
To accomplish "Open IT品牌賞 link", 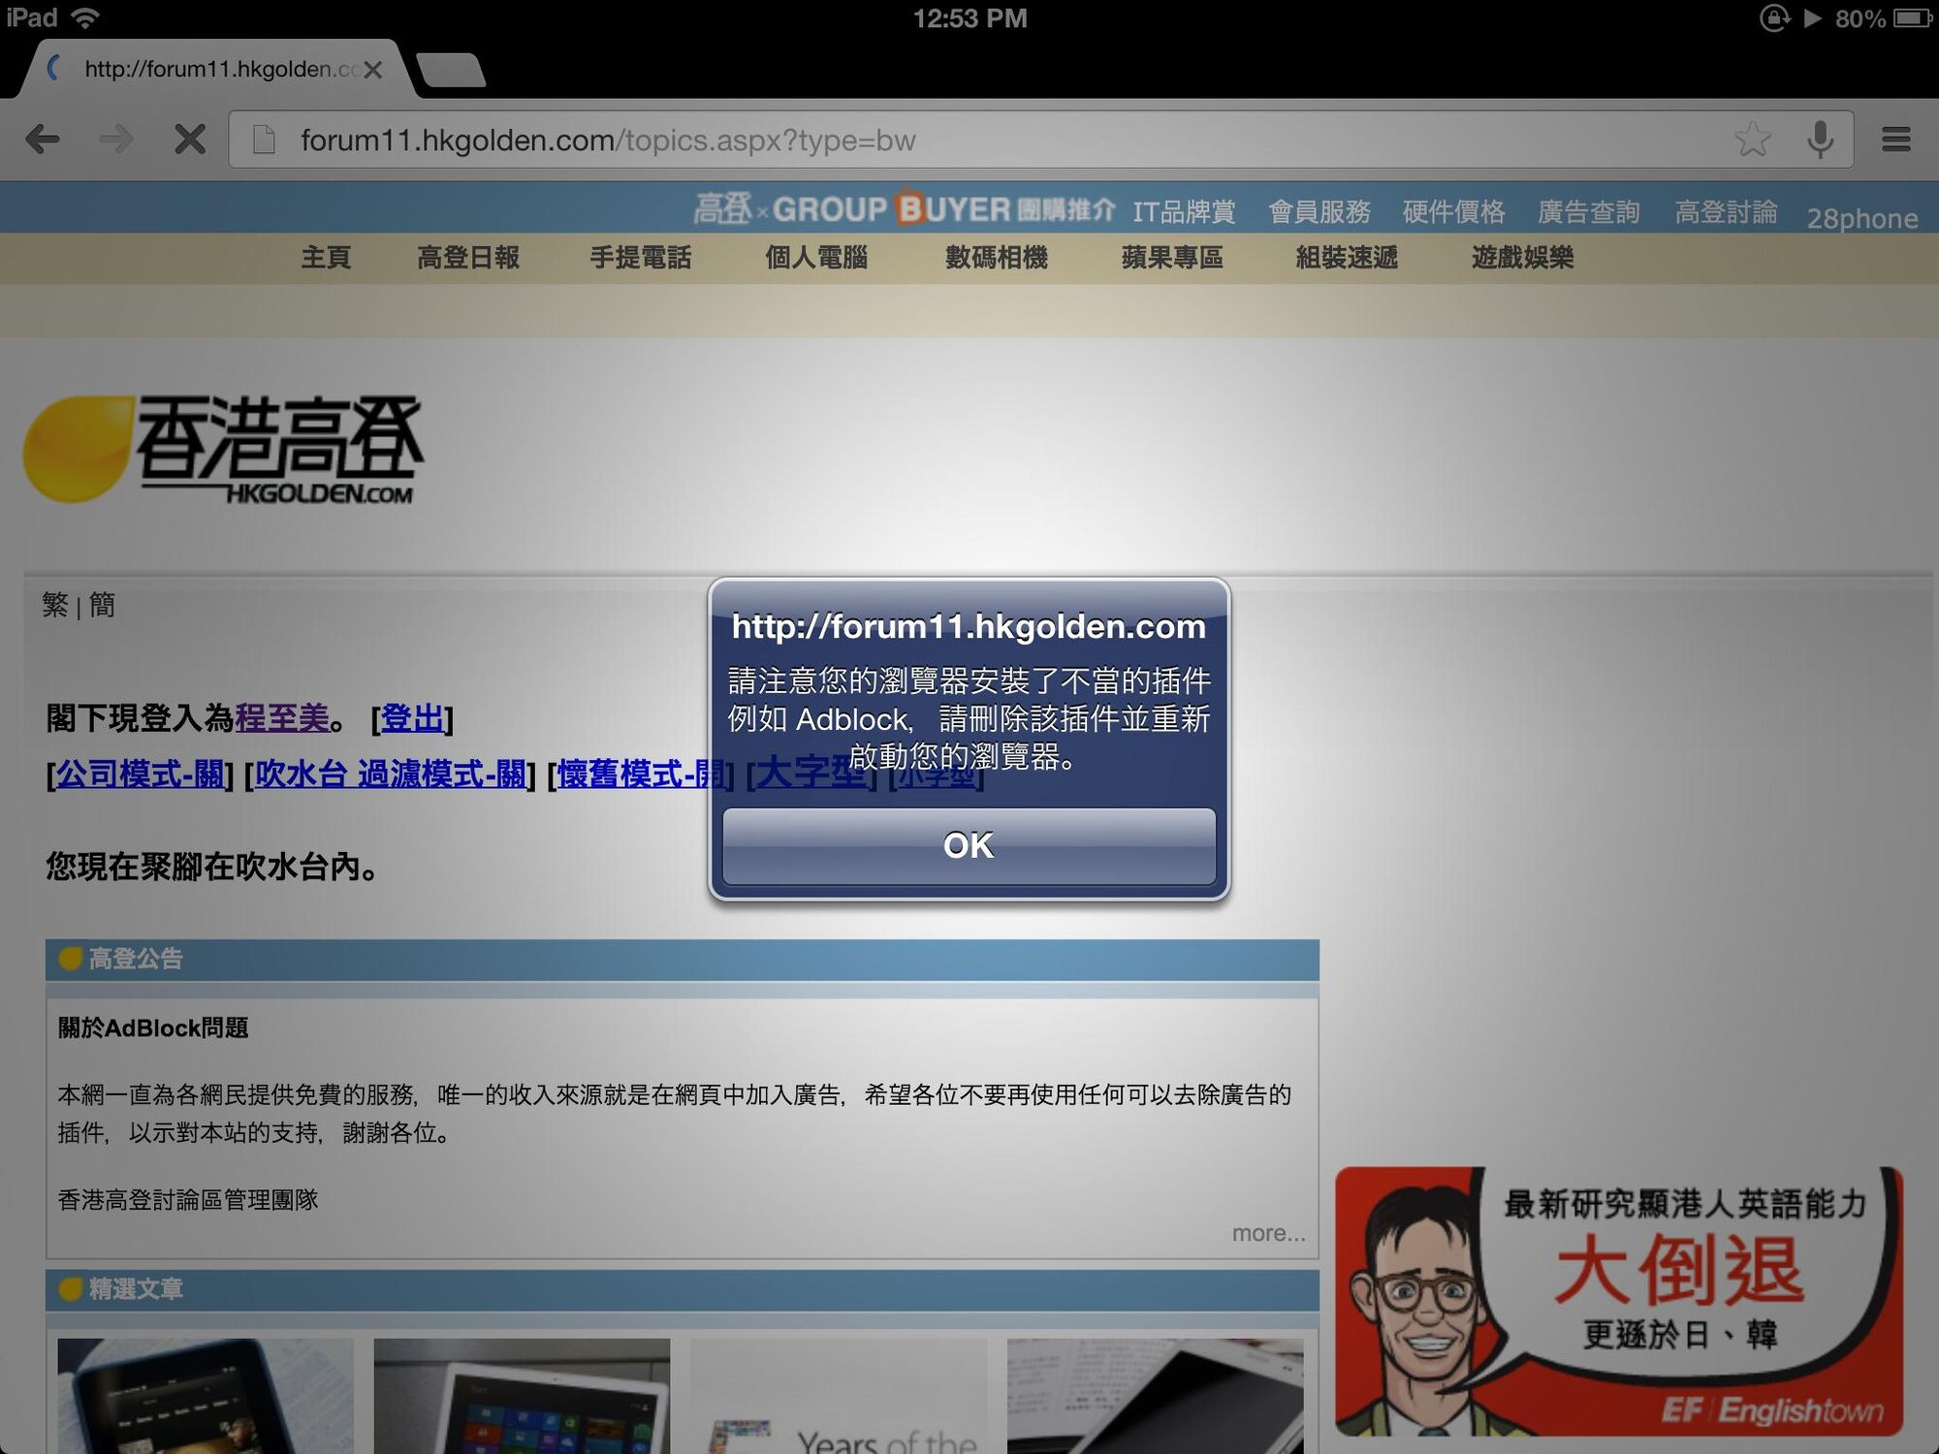I will click(x=1184, y=211).
